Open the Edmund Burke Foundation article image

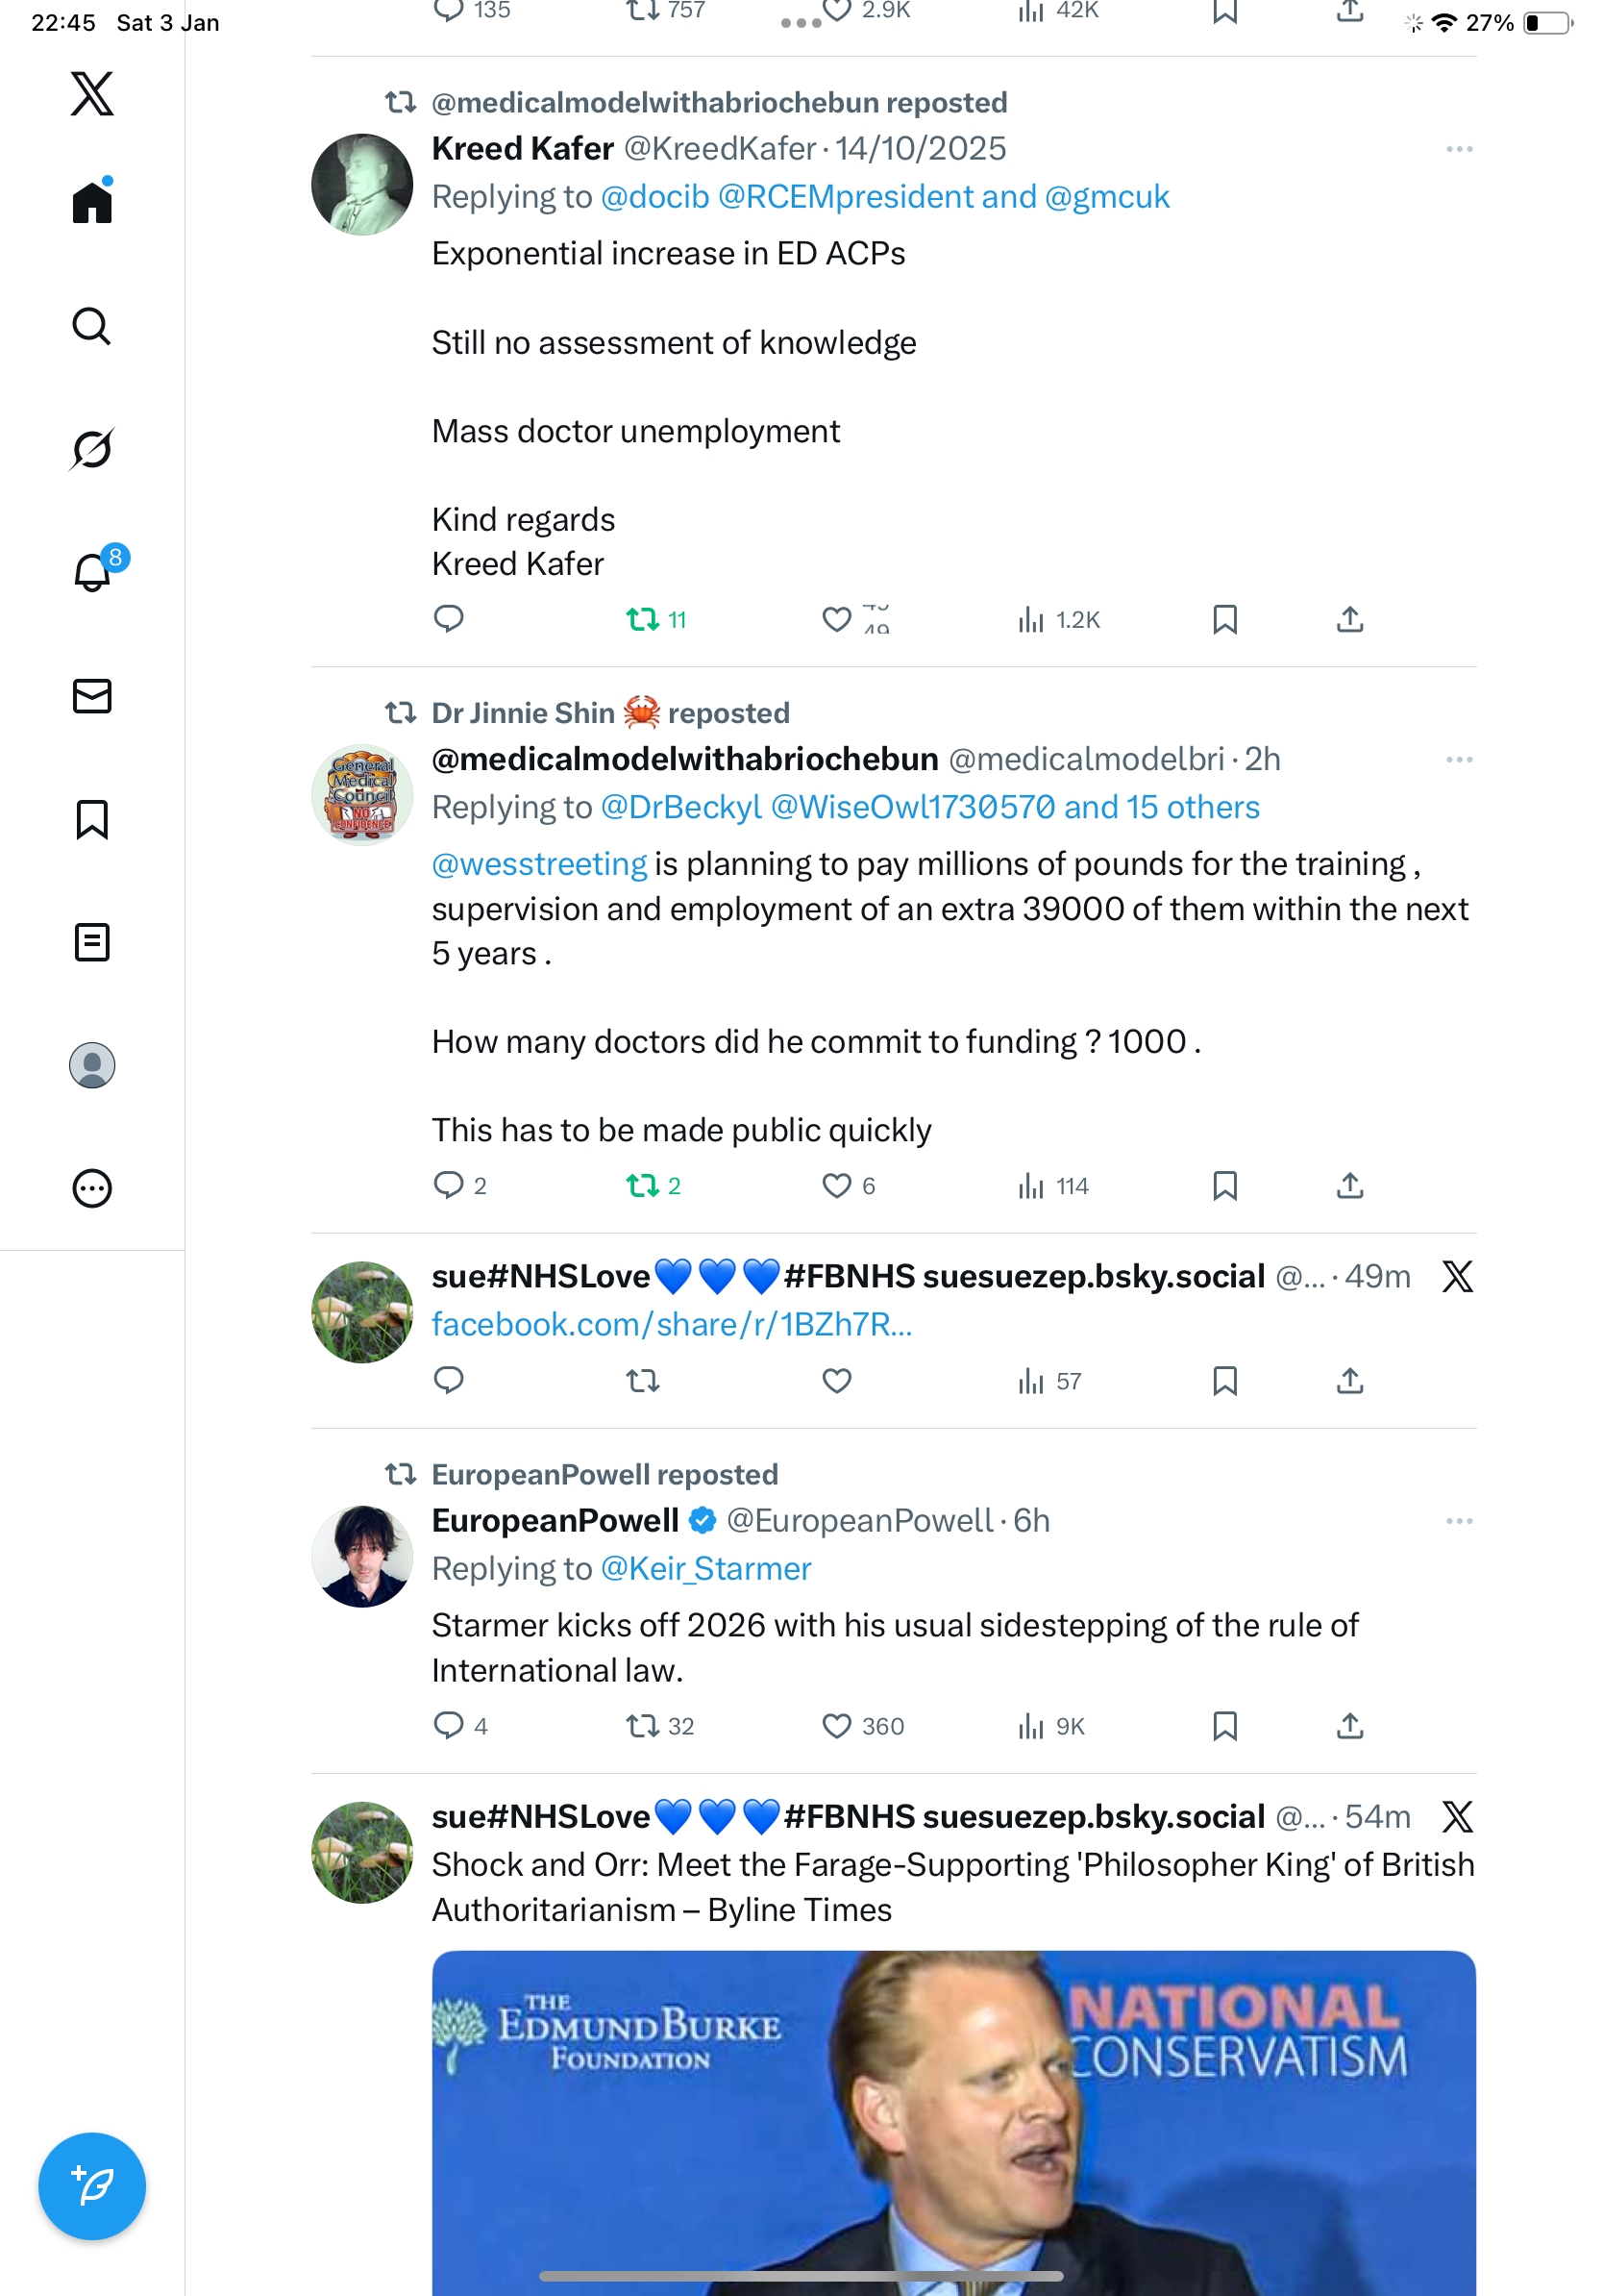point(952,2120)
